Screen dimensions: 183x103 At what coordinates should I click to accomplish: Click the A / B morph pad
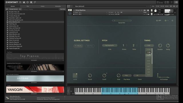[75, 76]
